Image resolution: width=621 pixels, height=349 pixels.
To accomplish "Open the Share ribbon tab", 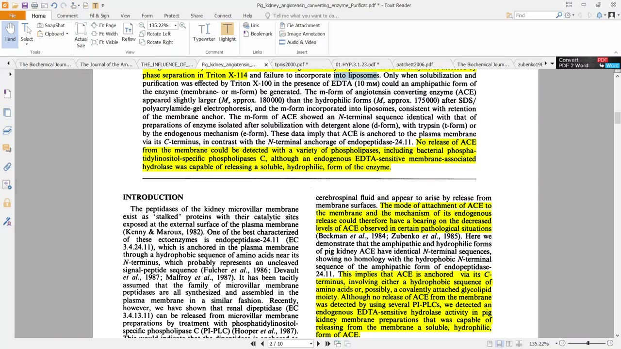I will coord(196,16).
